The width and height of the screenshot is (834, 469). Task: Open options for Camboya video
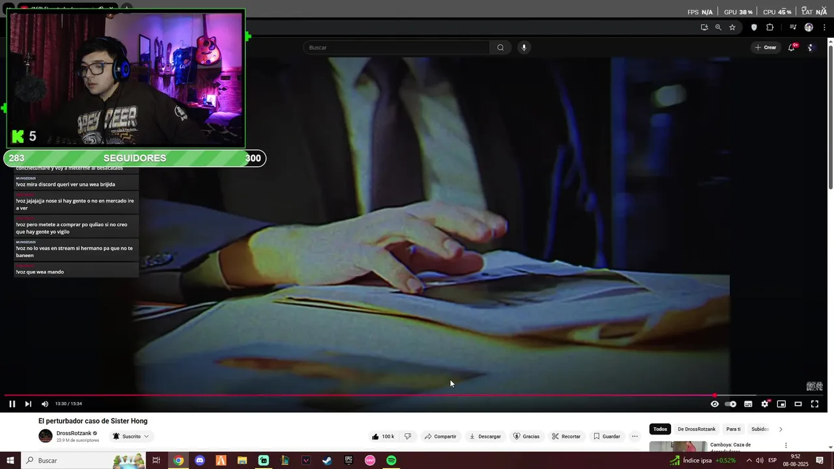(786, 446)
